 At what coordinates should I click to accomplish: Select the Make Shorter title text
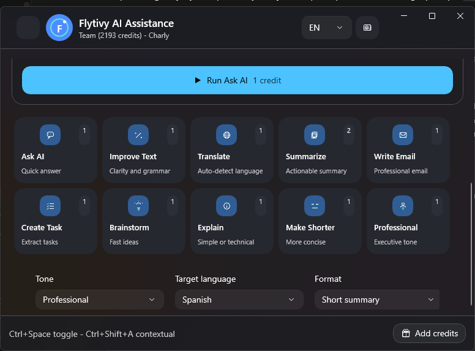(x=310, y=228)
